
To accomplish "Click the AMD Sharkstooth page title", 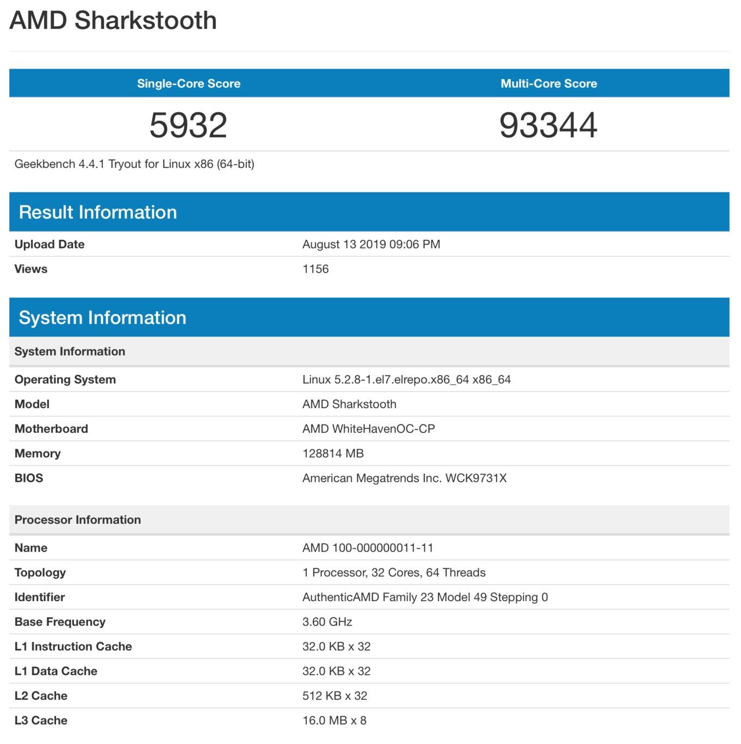I will click(x=113, y=21).
